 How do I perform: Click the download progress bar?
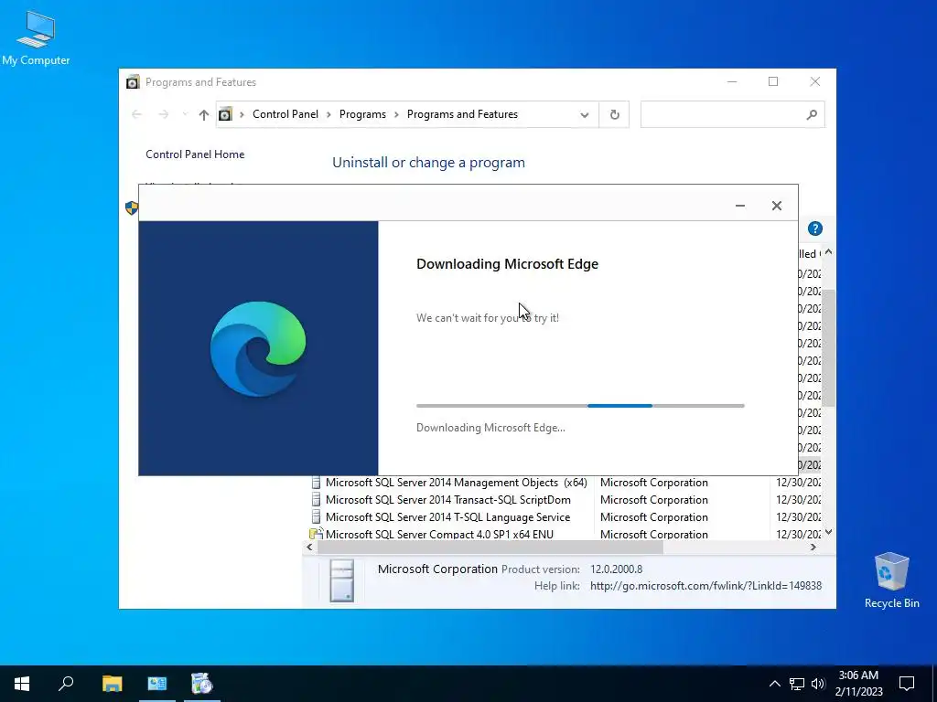pyautogui.click(x=580, y=406)
